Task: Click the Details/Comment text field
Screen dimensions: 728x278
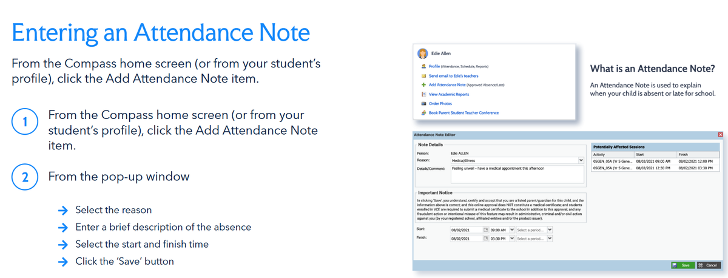Action: (x=517, y=173)
